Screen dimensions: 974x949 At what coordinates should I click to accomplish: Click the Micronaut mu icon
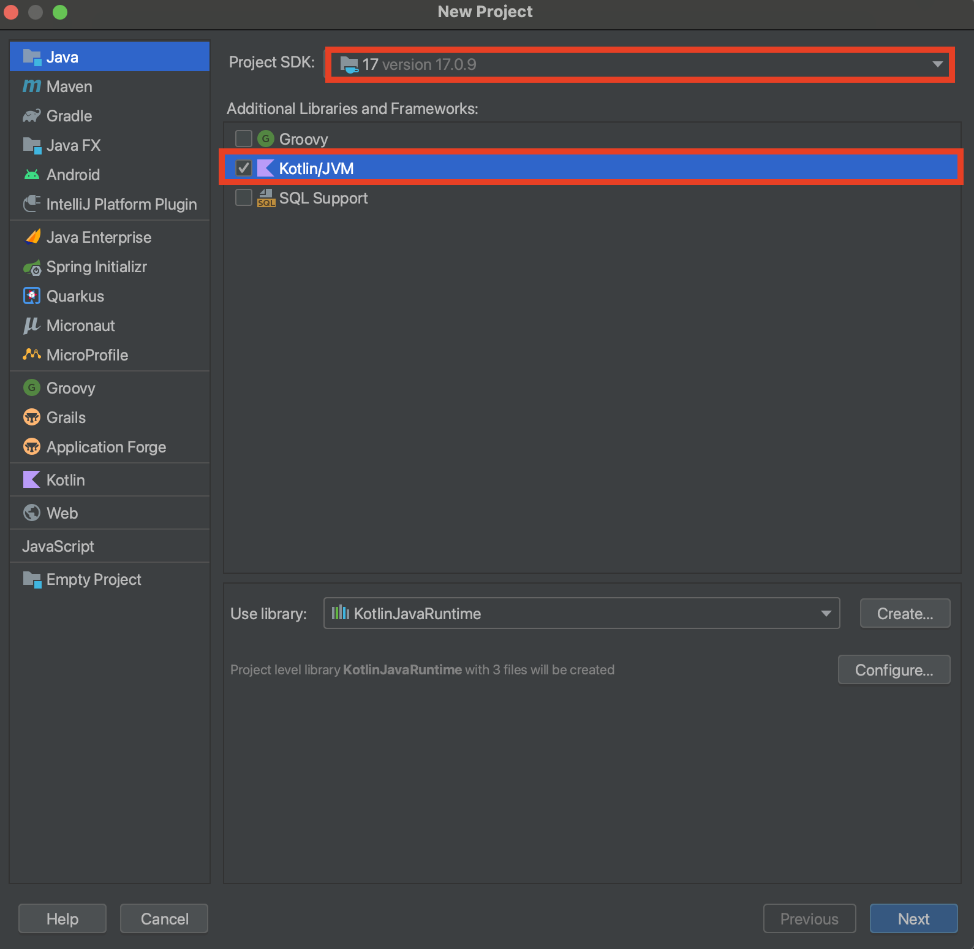pos(32,326)
